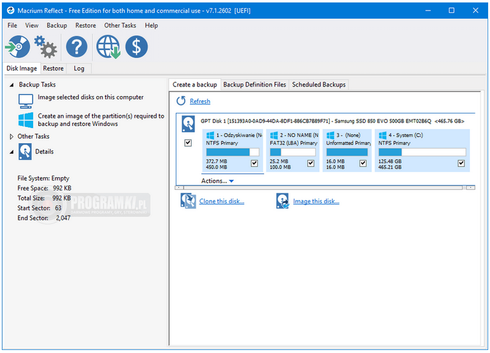Open the Other Tasks menu

coord(120,25)
